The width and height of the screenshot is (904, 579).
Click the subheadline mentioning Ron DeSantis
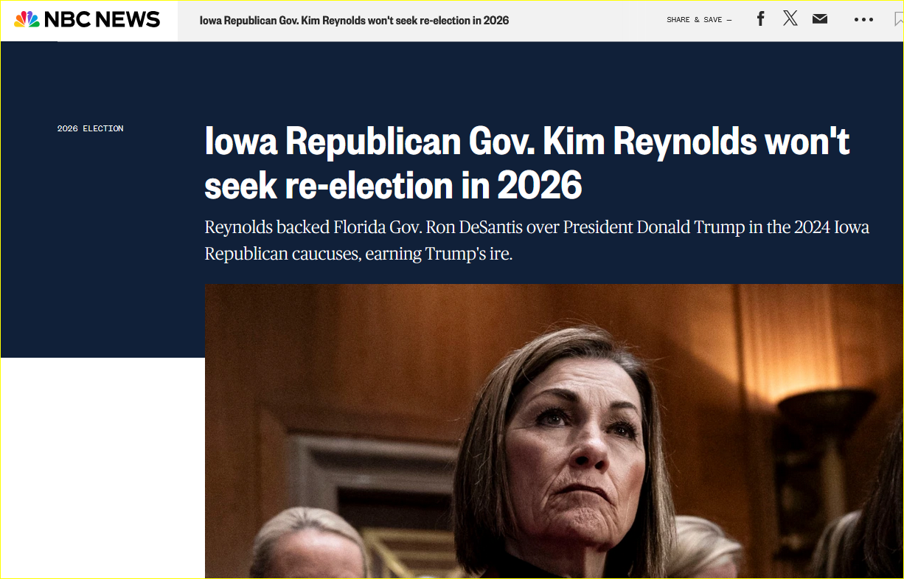pyautogui.click(x=537, y=240)
